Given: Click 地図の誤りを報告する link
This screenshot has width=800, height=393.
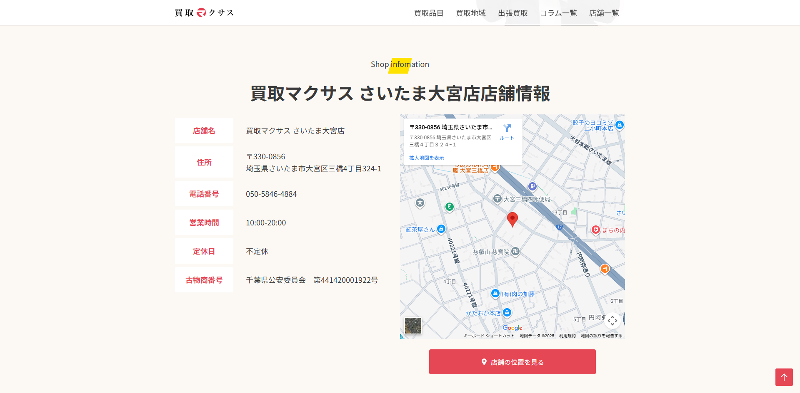Looking at the screenshot, I should [x=601, y=336].
